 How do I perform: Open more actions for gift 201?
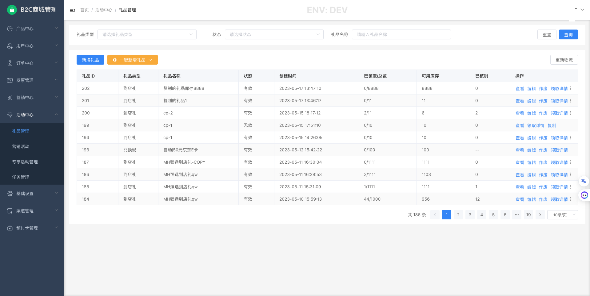click(x=571, y=101)
